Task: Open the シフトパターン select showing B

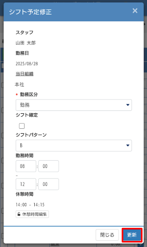Action: (74, 146)
